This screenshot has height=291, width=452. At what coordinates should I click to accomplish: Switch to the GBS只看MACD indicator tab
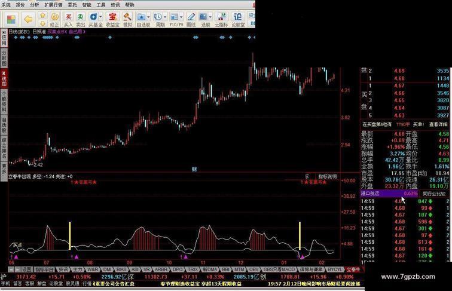tap(279, 269)
